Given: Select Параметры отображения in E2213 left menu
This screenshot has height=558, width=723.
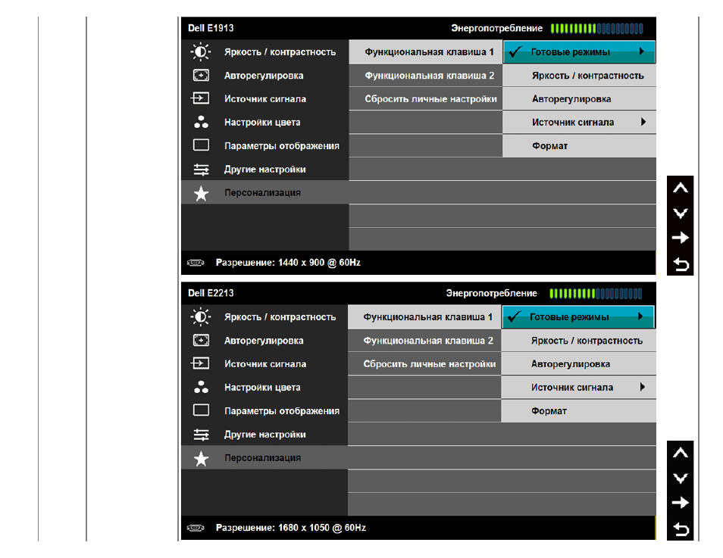Looking at the screenshot, I should click(x=264, y=410).
